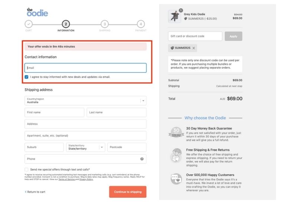Expand the State/territory dropdown

click(85, 147)
